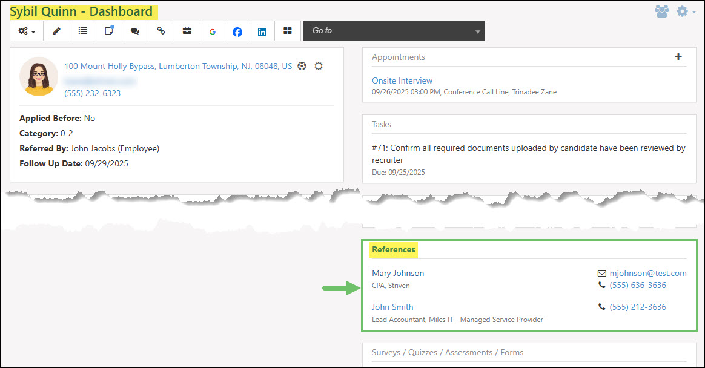This screenshot has height=368, width=705.
Task: Open the Facebook icon
Action: tap(236, 31)
